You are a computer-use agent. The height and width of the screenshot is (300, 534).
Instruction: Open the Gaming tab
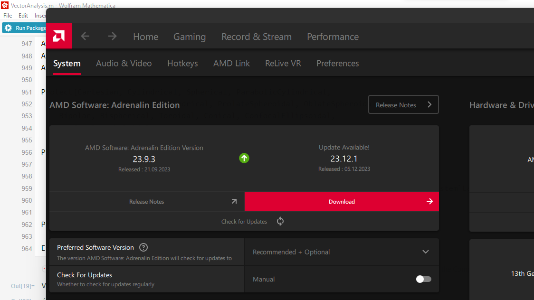[190, 37]
